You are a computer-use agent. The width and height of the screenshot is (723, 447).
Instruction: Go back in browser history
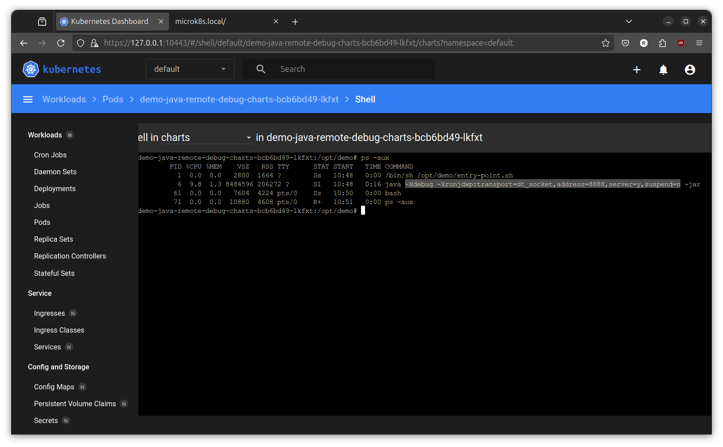coord(24,43)
